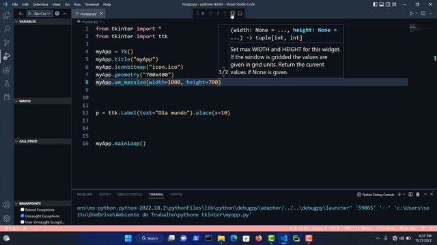The height and width of the screenshot is (245, 437).
Task: Select the myapp.py editor tab
Action: [x=88, y=14]
